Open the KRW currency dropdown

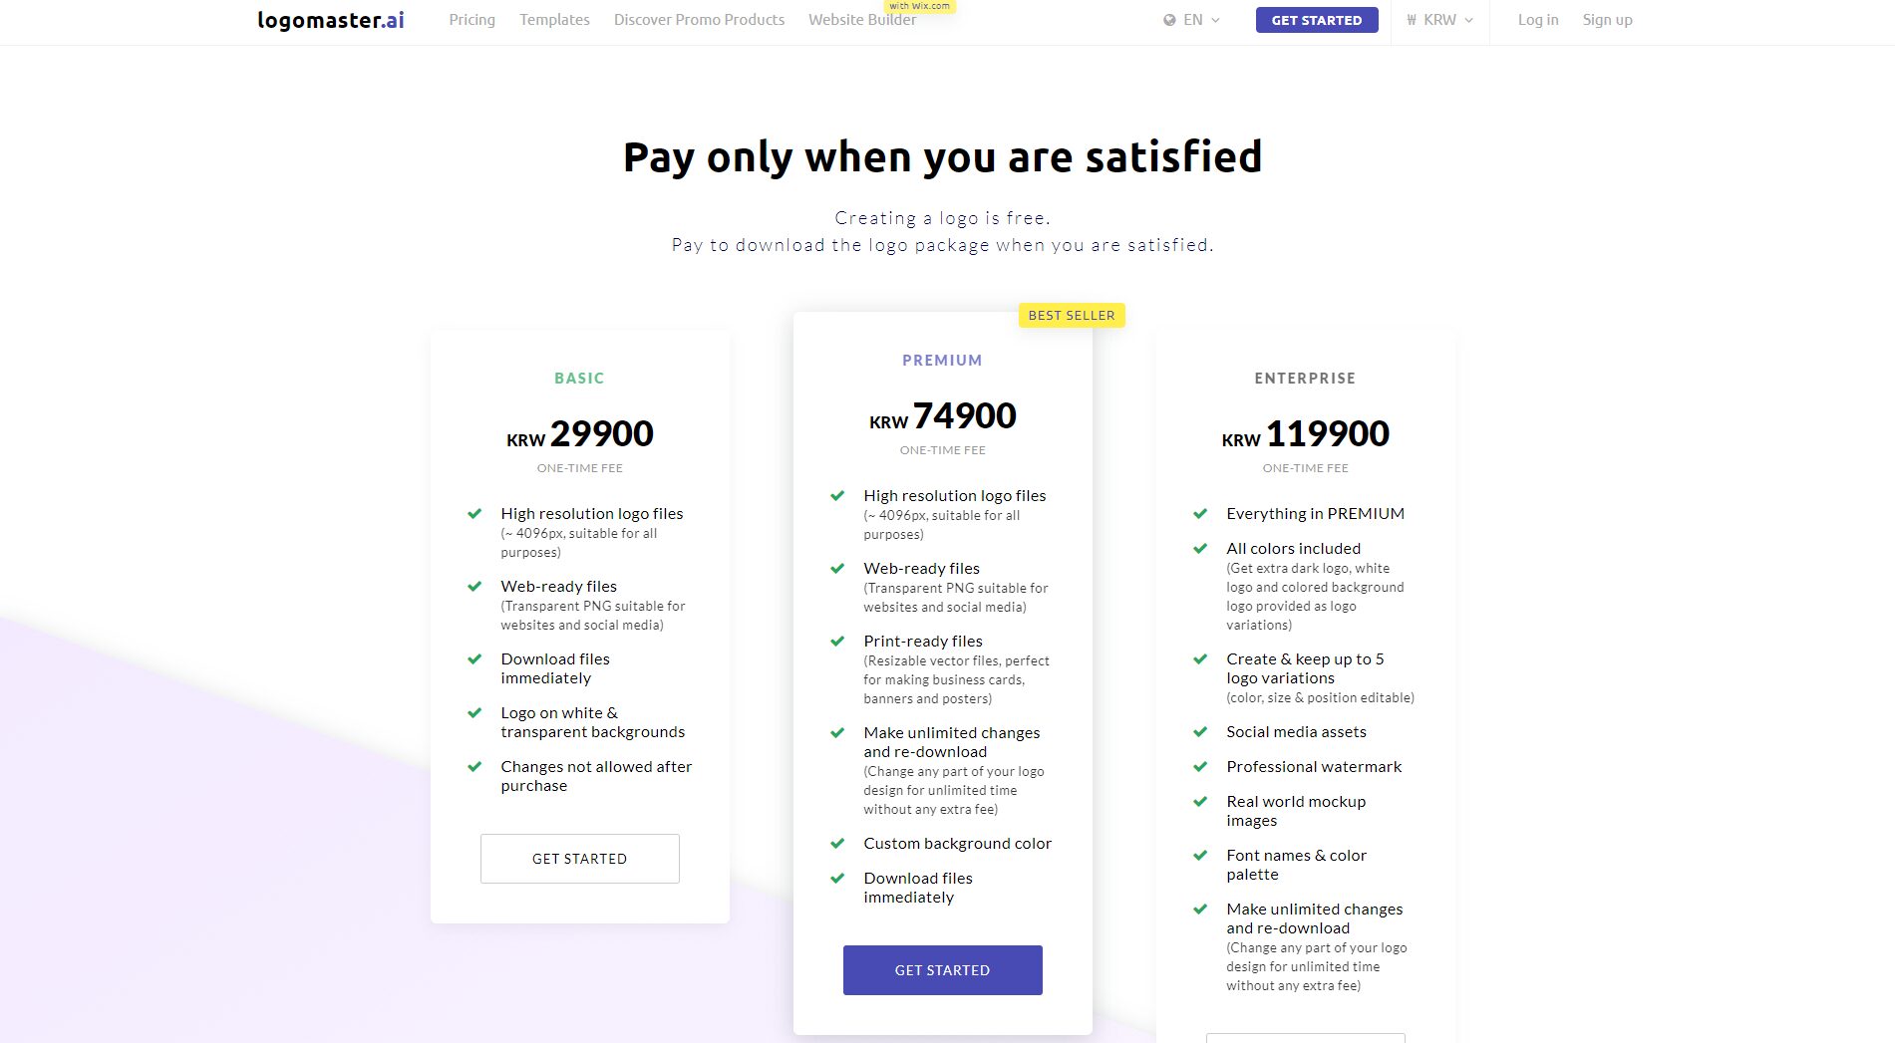point(1440,19)
